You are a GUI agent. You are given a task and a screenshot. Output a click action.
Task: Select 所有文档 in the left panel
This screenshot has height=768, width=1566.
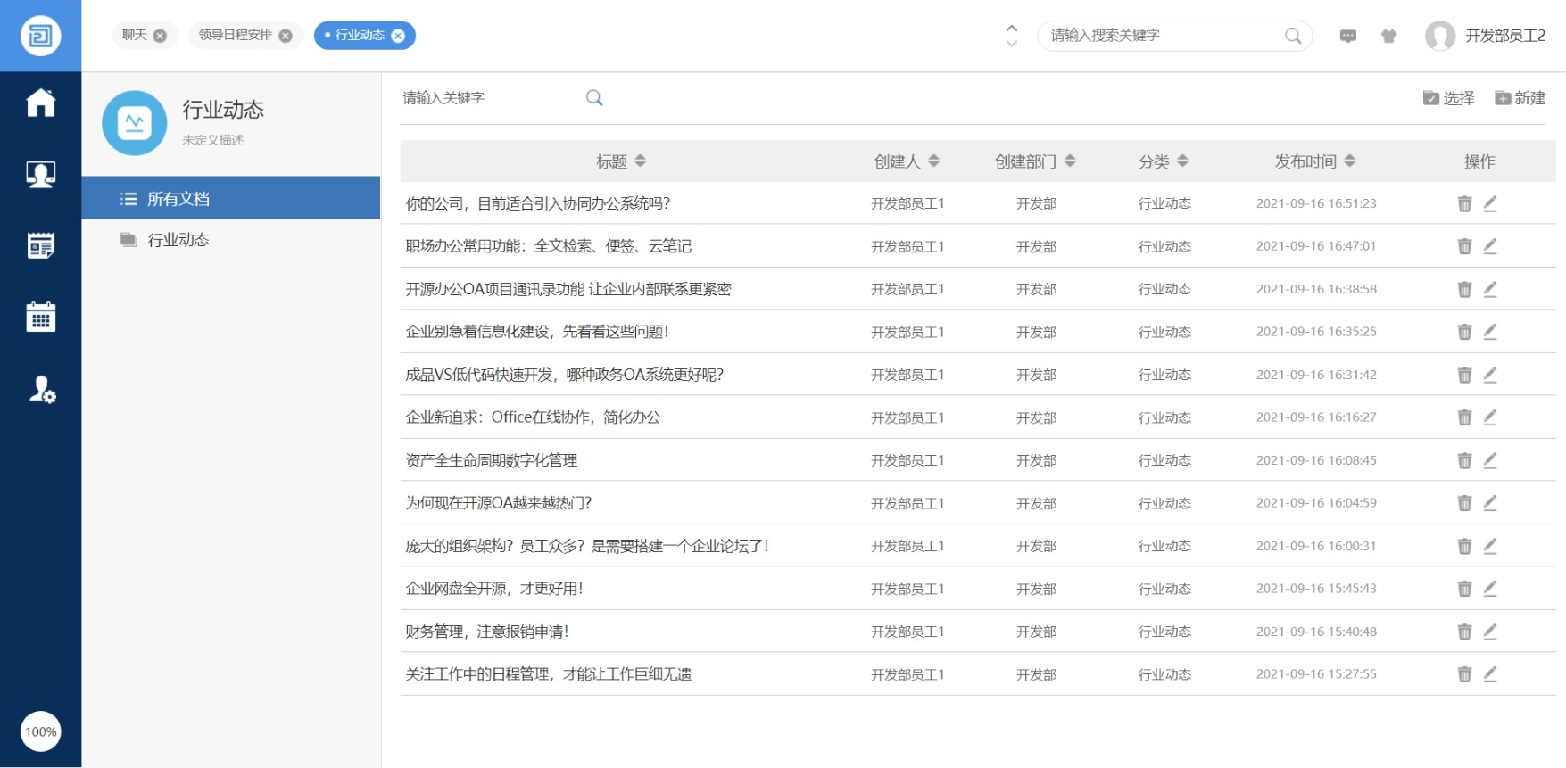[x=231, y=198]
